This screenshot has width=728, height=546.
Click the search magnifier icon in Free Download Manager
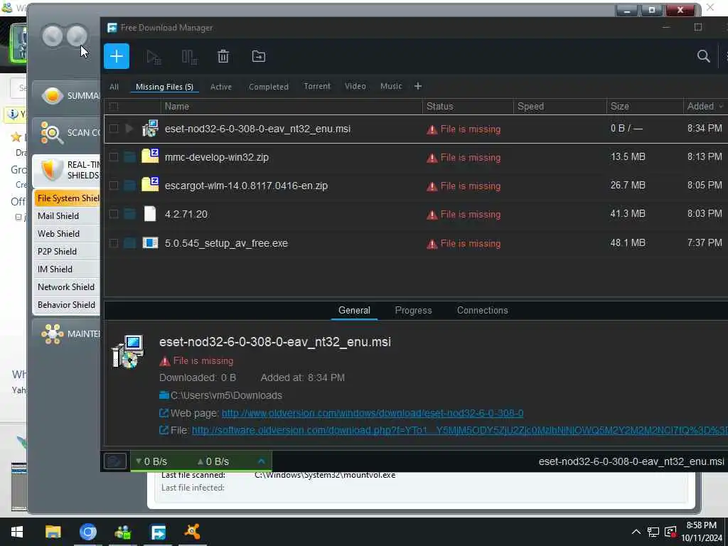[703, 56]
